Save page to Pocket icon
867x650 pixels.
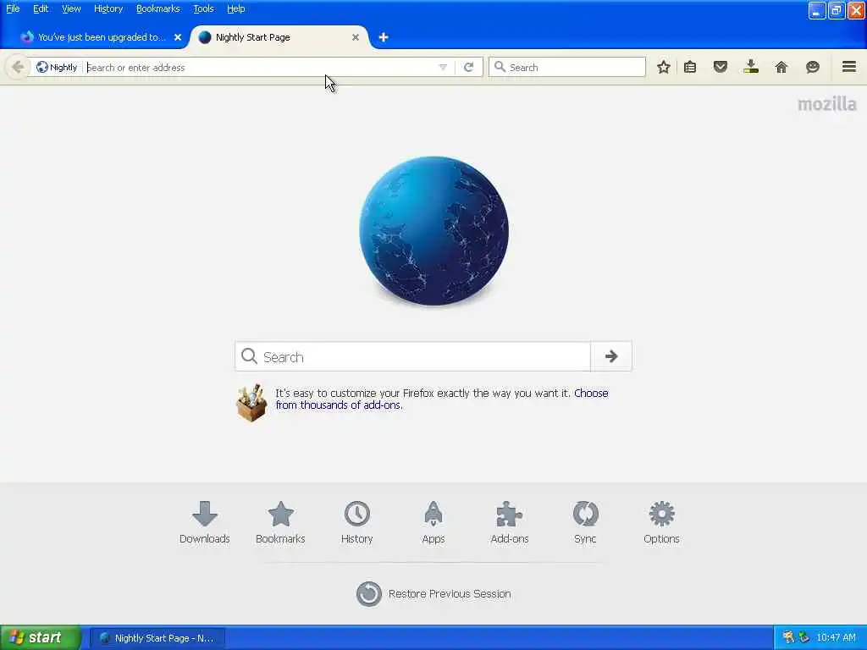[x=720, y=67]
